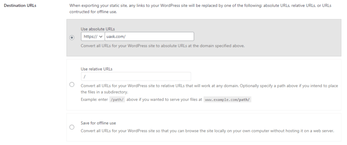The image size is (347, 145).
Task: Click the relative URLs description about subdirectory
Action: click(209, 89)
